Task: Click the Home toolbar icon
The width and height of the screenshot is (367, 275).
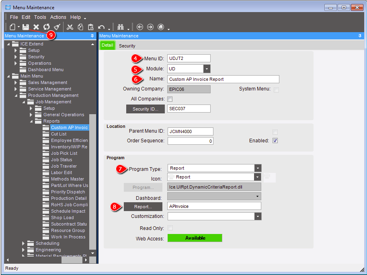Action: [161, 27]
